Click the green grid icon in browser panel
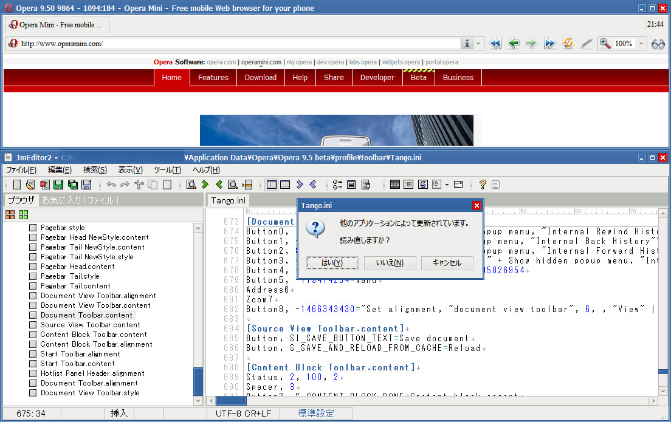The height and width of the screenshot is (422, 671). [24, 214]
